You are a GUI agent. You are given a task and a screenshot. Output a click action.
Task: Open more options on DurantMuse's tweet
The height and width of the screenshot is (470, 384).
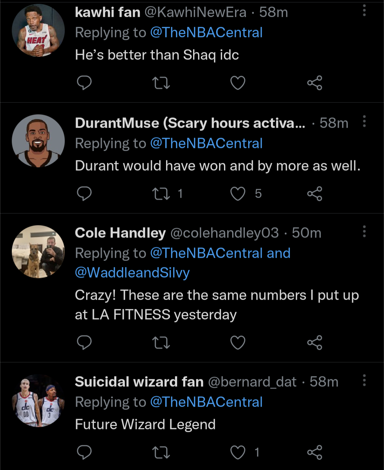click(364, 122)
